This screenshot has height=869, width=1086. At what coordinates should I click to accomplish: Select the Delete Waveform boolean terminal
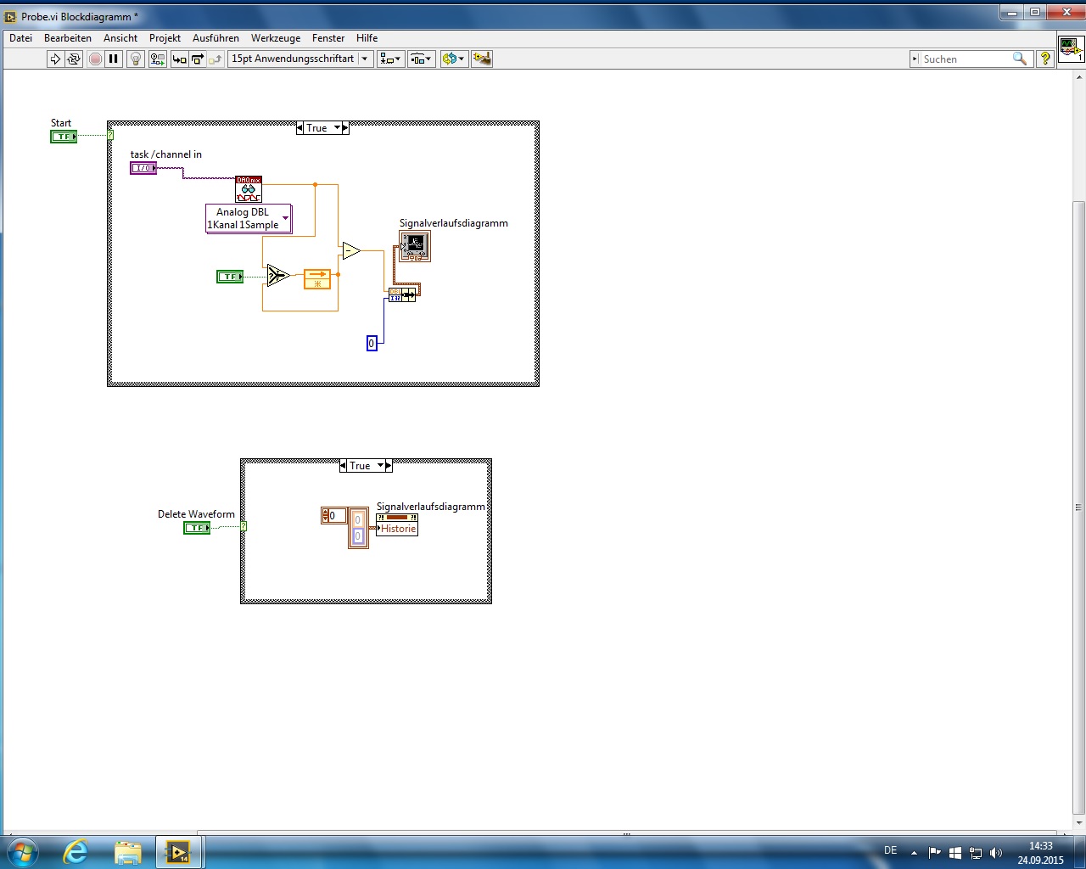coord(197,528)
